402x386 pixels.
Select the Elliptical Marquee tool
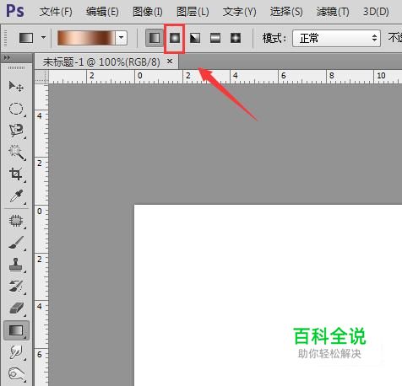tap(16, 109)
